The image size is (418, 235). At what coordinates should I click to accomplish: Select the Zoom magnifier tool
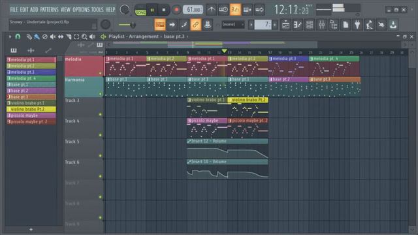click(84, 37)
